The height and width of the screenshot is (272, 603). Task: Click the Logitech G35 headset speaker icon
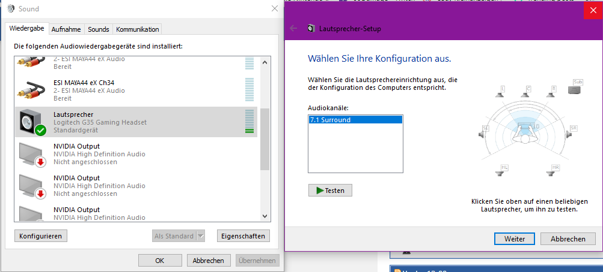pyautogui.click(x=31, y=122)
